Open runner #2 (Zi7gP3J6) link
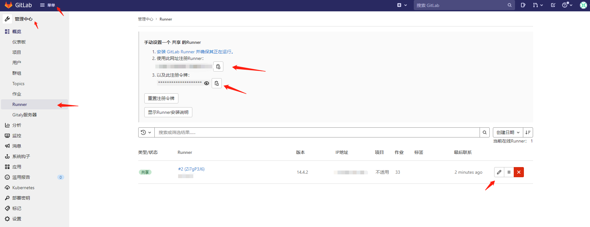 [x=191, y=169]
